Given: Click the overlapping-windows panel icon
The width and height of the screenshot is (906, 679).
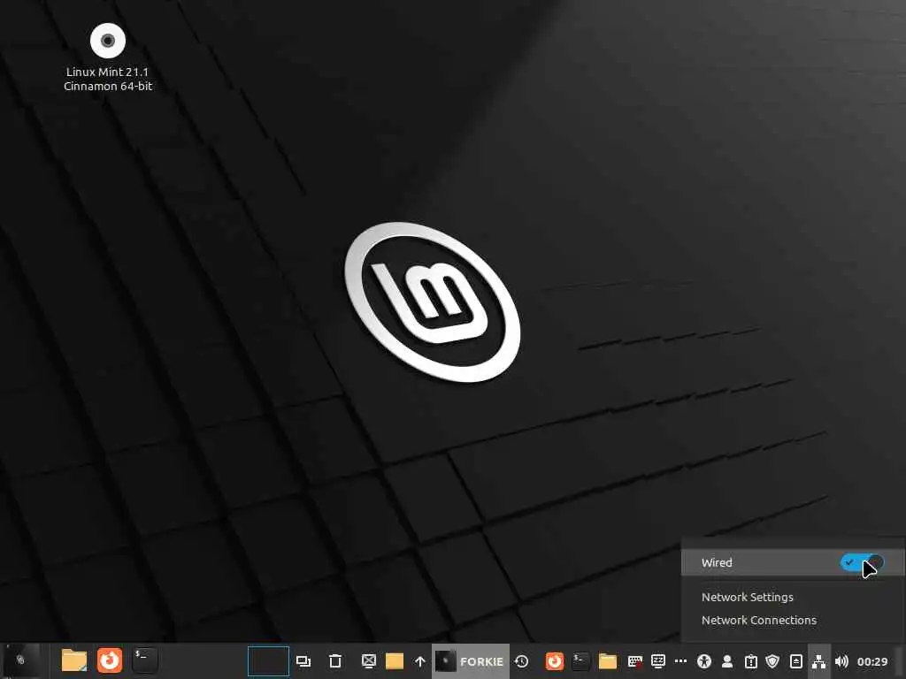Looking at the screenshot, I should click(303, 661).
